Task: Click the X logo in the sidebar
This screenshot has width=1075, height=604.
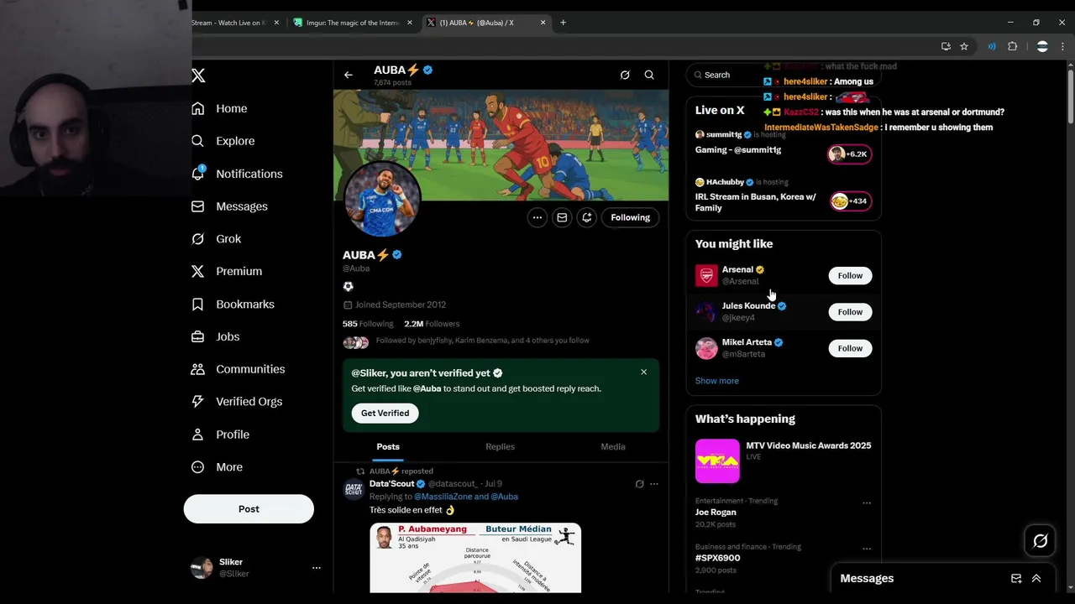Action: point(198,75)
